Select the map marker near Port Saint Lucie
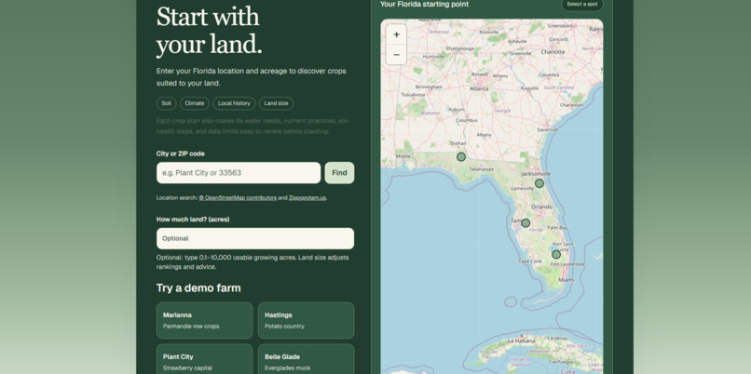 [556, 254]
